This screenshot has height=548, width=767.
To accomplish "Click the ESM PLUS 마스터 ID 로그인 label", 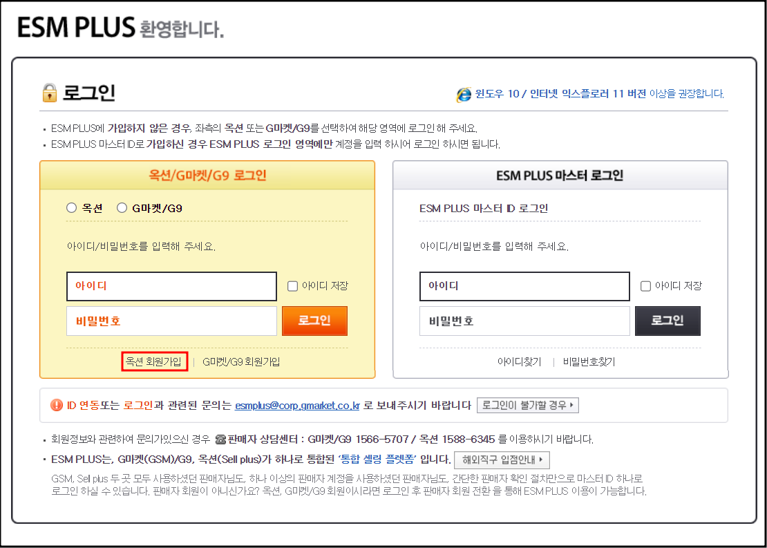I will click(x=484, y=209).
